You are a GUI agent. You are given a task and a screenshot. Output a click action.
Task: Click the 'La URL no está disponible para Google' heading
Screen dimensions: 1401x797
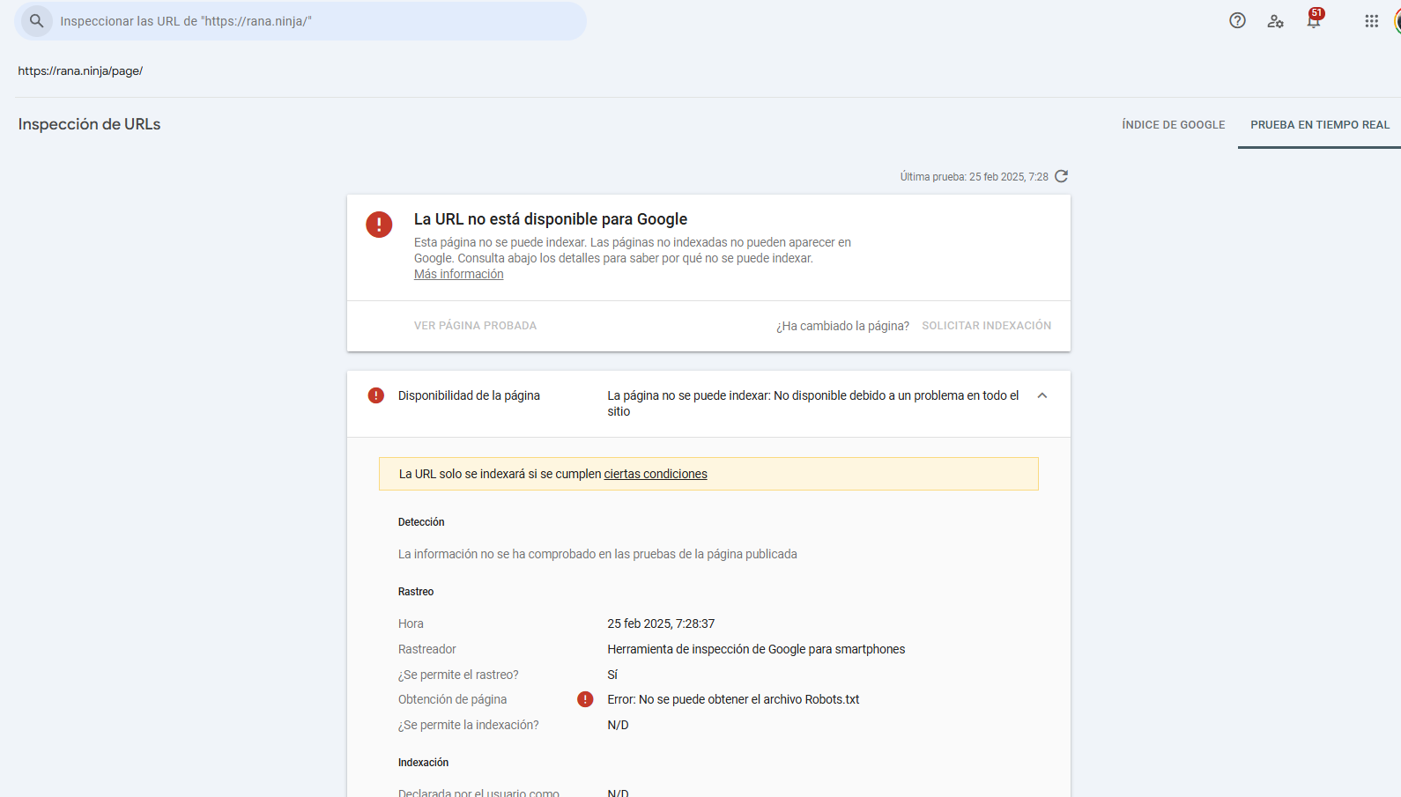(551, 219)
